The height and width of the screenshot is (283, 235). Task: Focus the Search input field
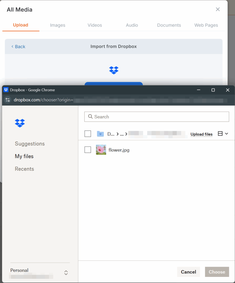tap(161, 117)
